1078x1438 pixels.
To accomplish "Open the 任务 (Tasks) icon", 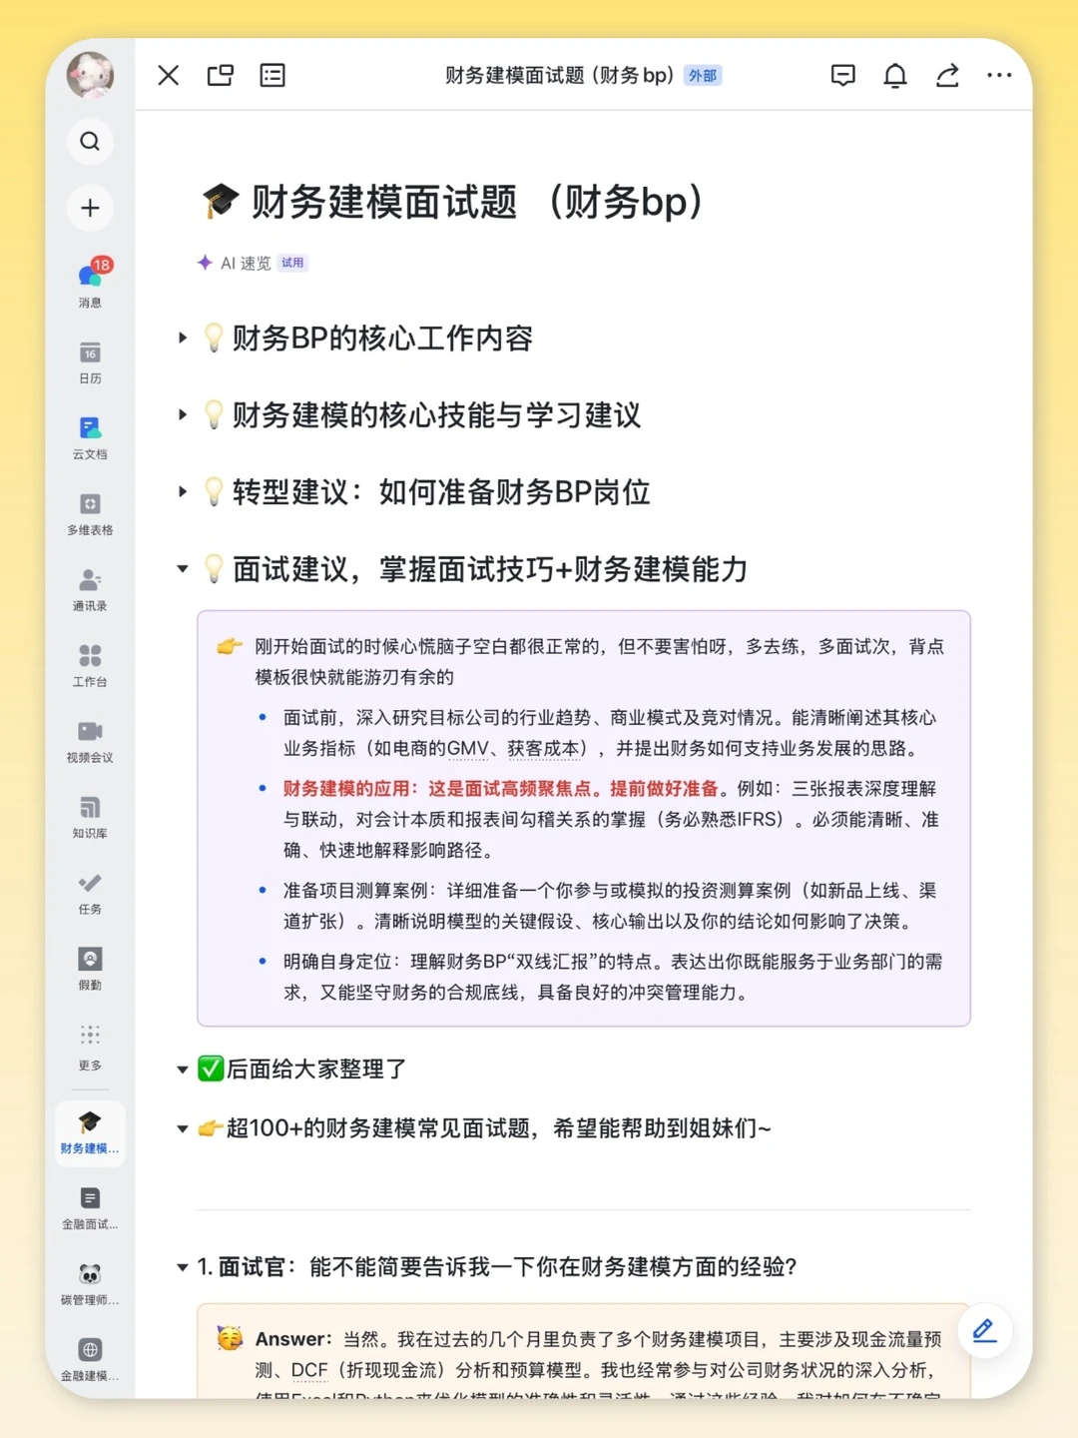I will pyautogui.click(x=90, y=885).
